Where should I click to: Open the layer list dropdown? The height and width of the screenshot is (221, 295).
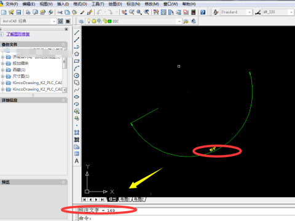click(x=179, y=21)
